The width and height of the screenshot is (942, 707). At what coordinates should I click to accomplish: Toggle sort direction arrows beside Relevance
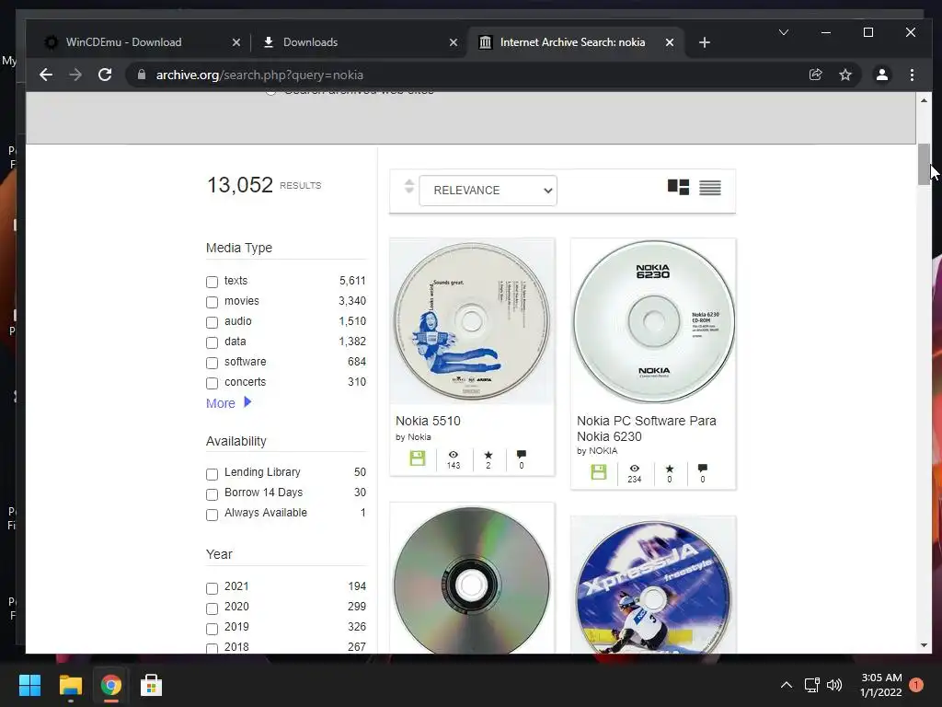[x=409, y=186]
